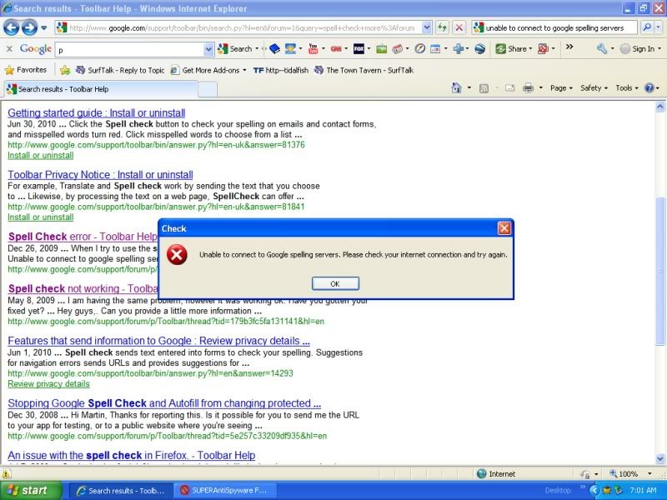Click the red error icon in Check dialog
The image size is (667, 500).
(177, 255)
